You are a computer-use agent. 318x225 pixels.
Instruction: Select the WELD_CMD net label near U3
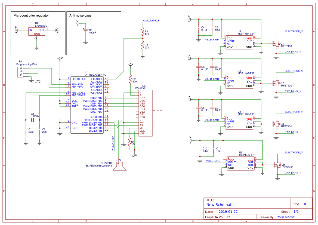212,79
